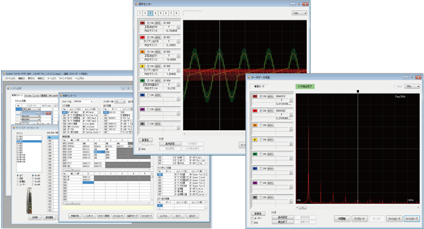
Task: Click the device photo thumbnail in parameter window
Action: (x=29, y=200)
